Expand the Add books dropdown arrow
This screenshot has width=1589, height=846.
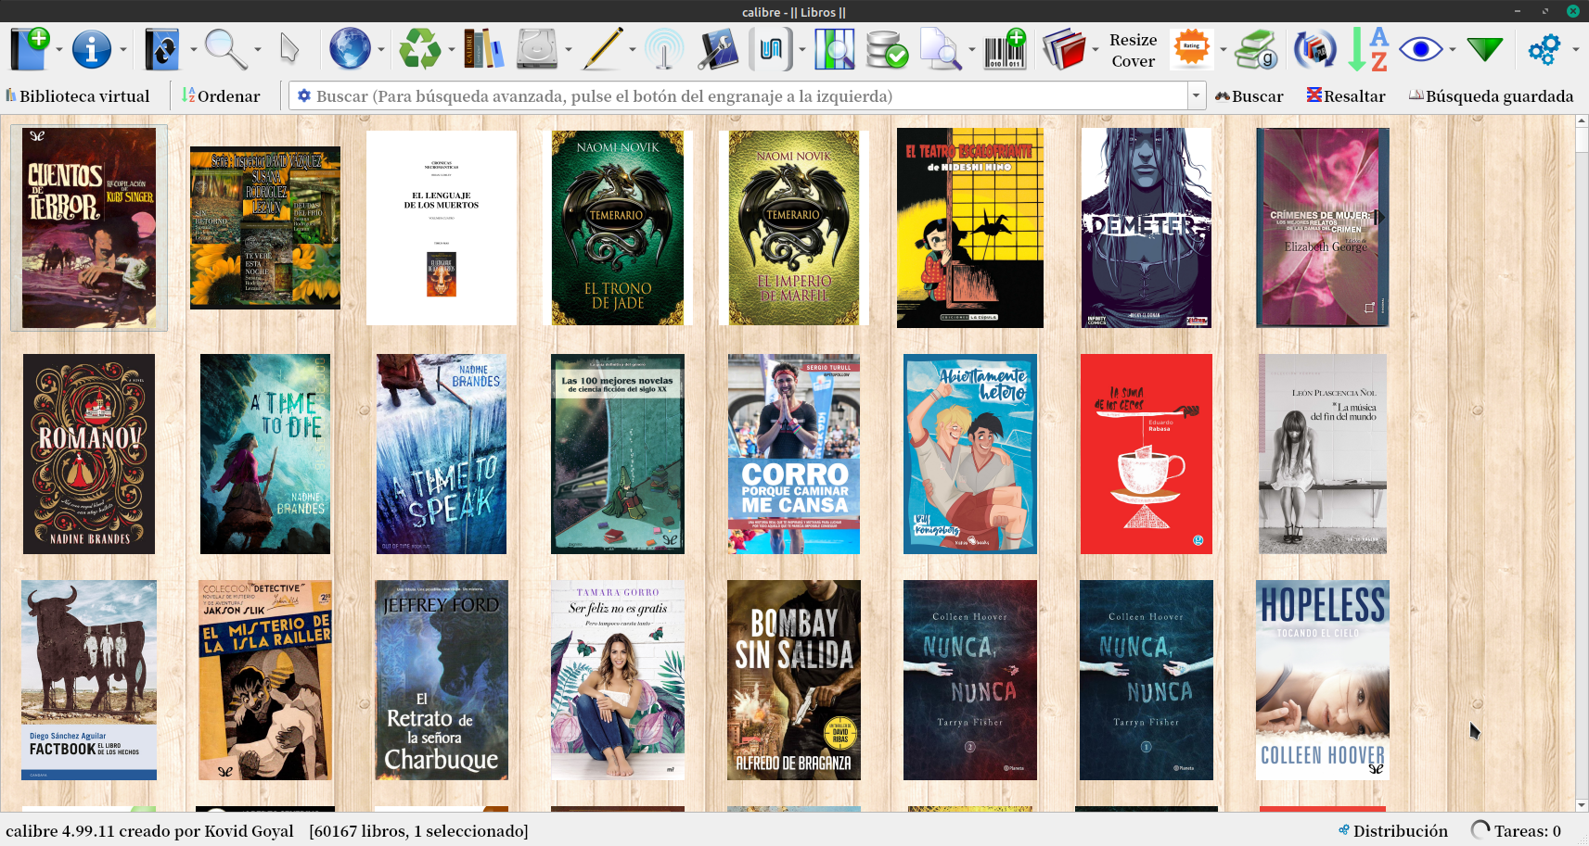tap(59, 50)
